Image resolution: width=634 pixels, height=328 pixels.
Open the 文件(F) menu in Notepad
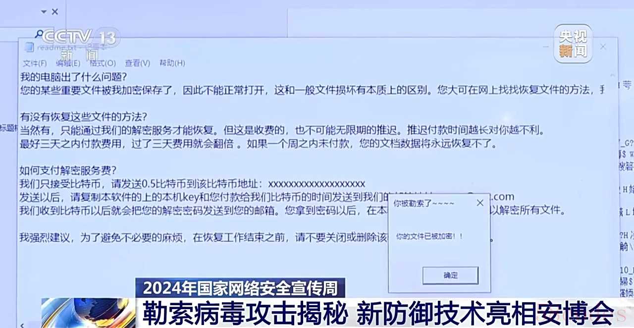[35, 63]
